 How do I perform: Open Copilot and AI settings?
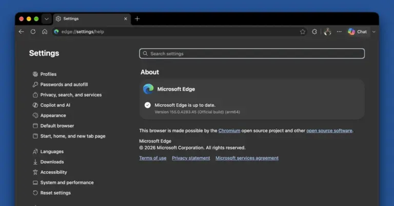click(55, 105)
